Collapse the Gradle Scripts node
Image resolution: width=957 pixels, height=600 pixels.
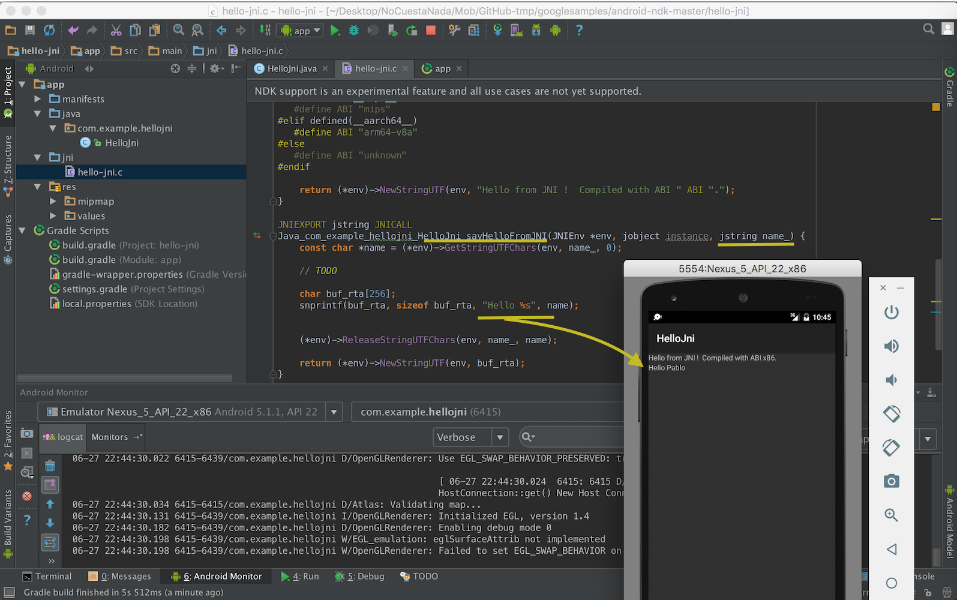pos(23,230)
